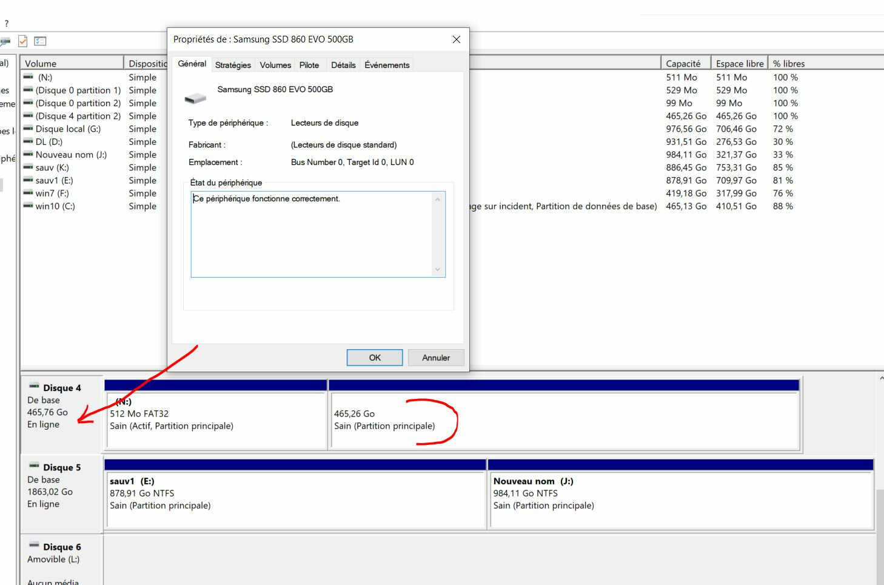Click the checkmark toolbar icon in Disk Management
Image resolution: width=884 pixels, height=585 pixels.
(22, 41)
